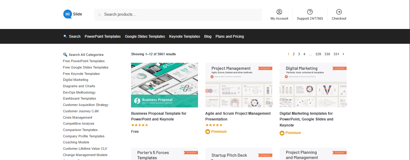Screen dimensions: 410x160
Task: Focus the Search products input field
Action: [178, 14]
